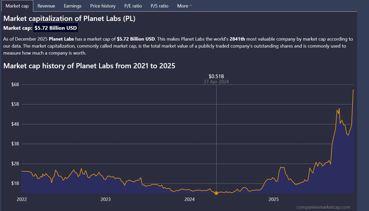Click the 2023 x-axis label
369x211 pixels.
[105, 199]
